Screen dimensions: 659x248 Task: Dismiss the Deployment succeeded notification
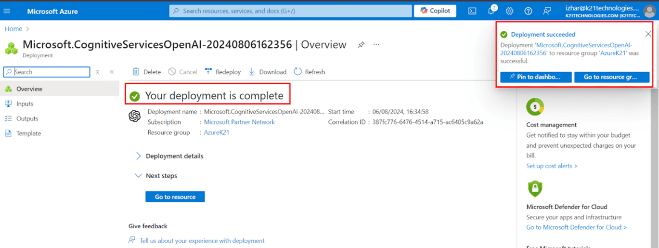pos(648,34)
